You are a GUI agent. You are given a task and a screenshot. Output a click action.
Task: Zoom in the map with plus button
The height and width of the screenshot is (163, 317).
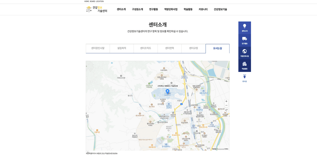(226, 101)
